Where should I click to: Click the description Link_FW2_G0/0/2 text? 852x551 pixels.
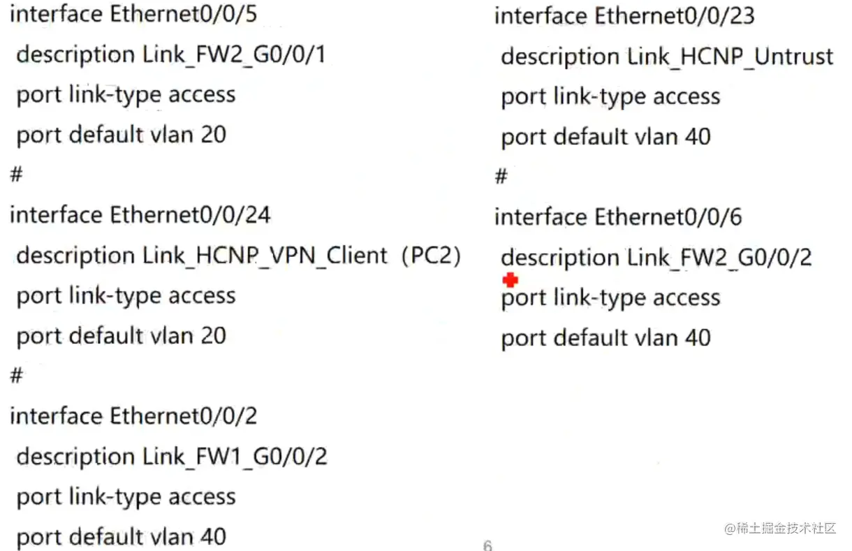pyautogui.click(x=656, y=258)
